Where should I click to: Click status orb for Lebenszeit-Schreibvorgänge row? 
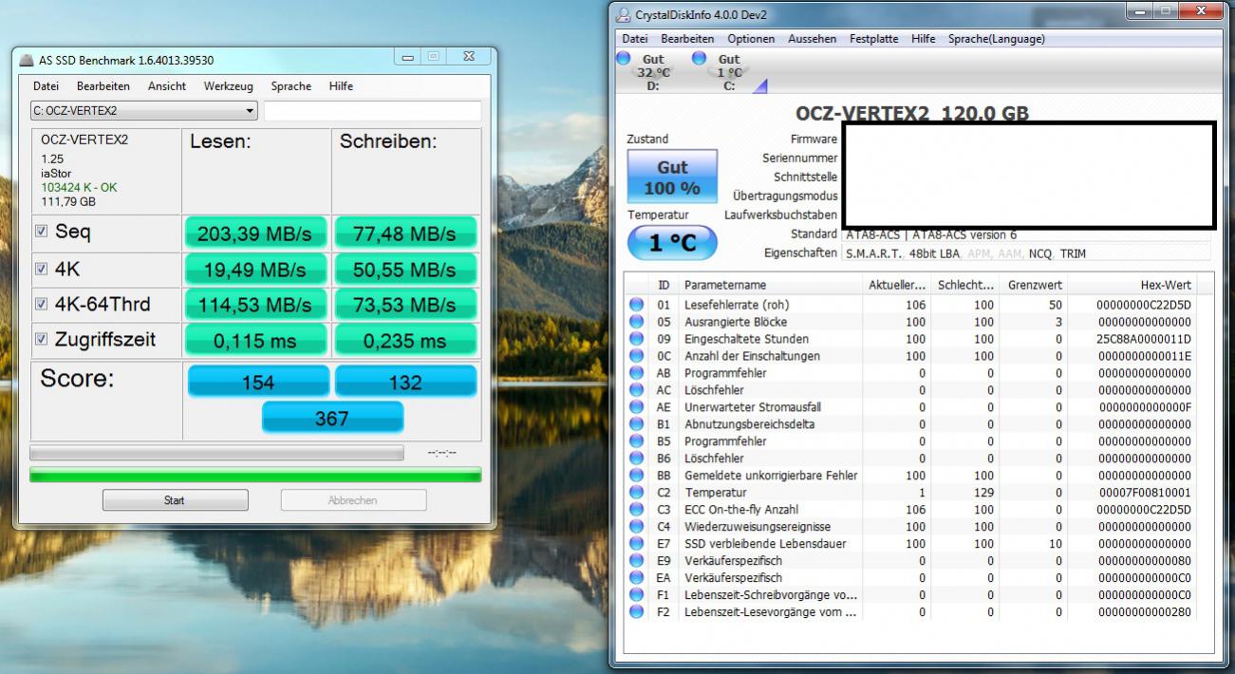pyautogui.click(x=636, y=595)
